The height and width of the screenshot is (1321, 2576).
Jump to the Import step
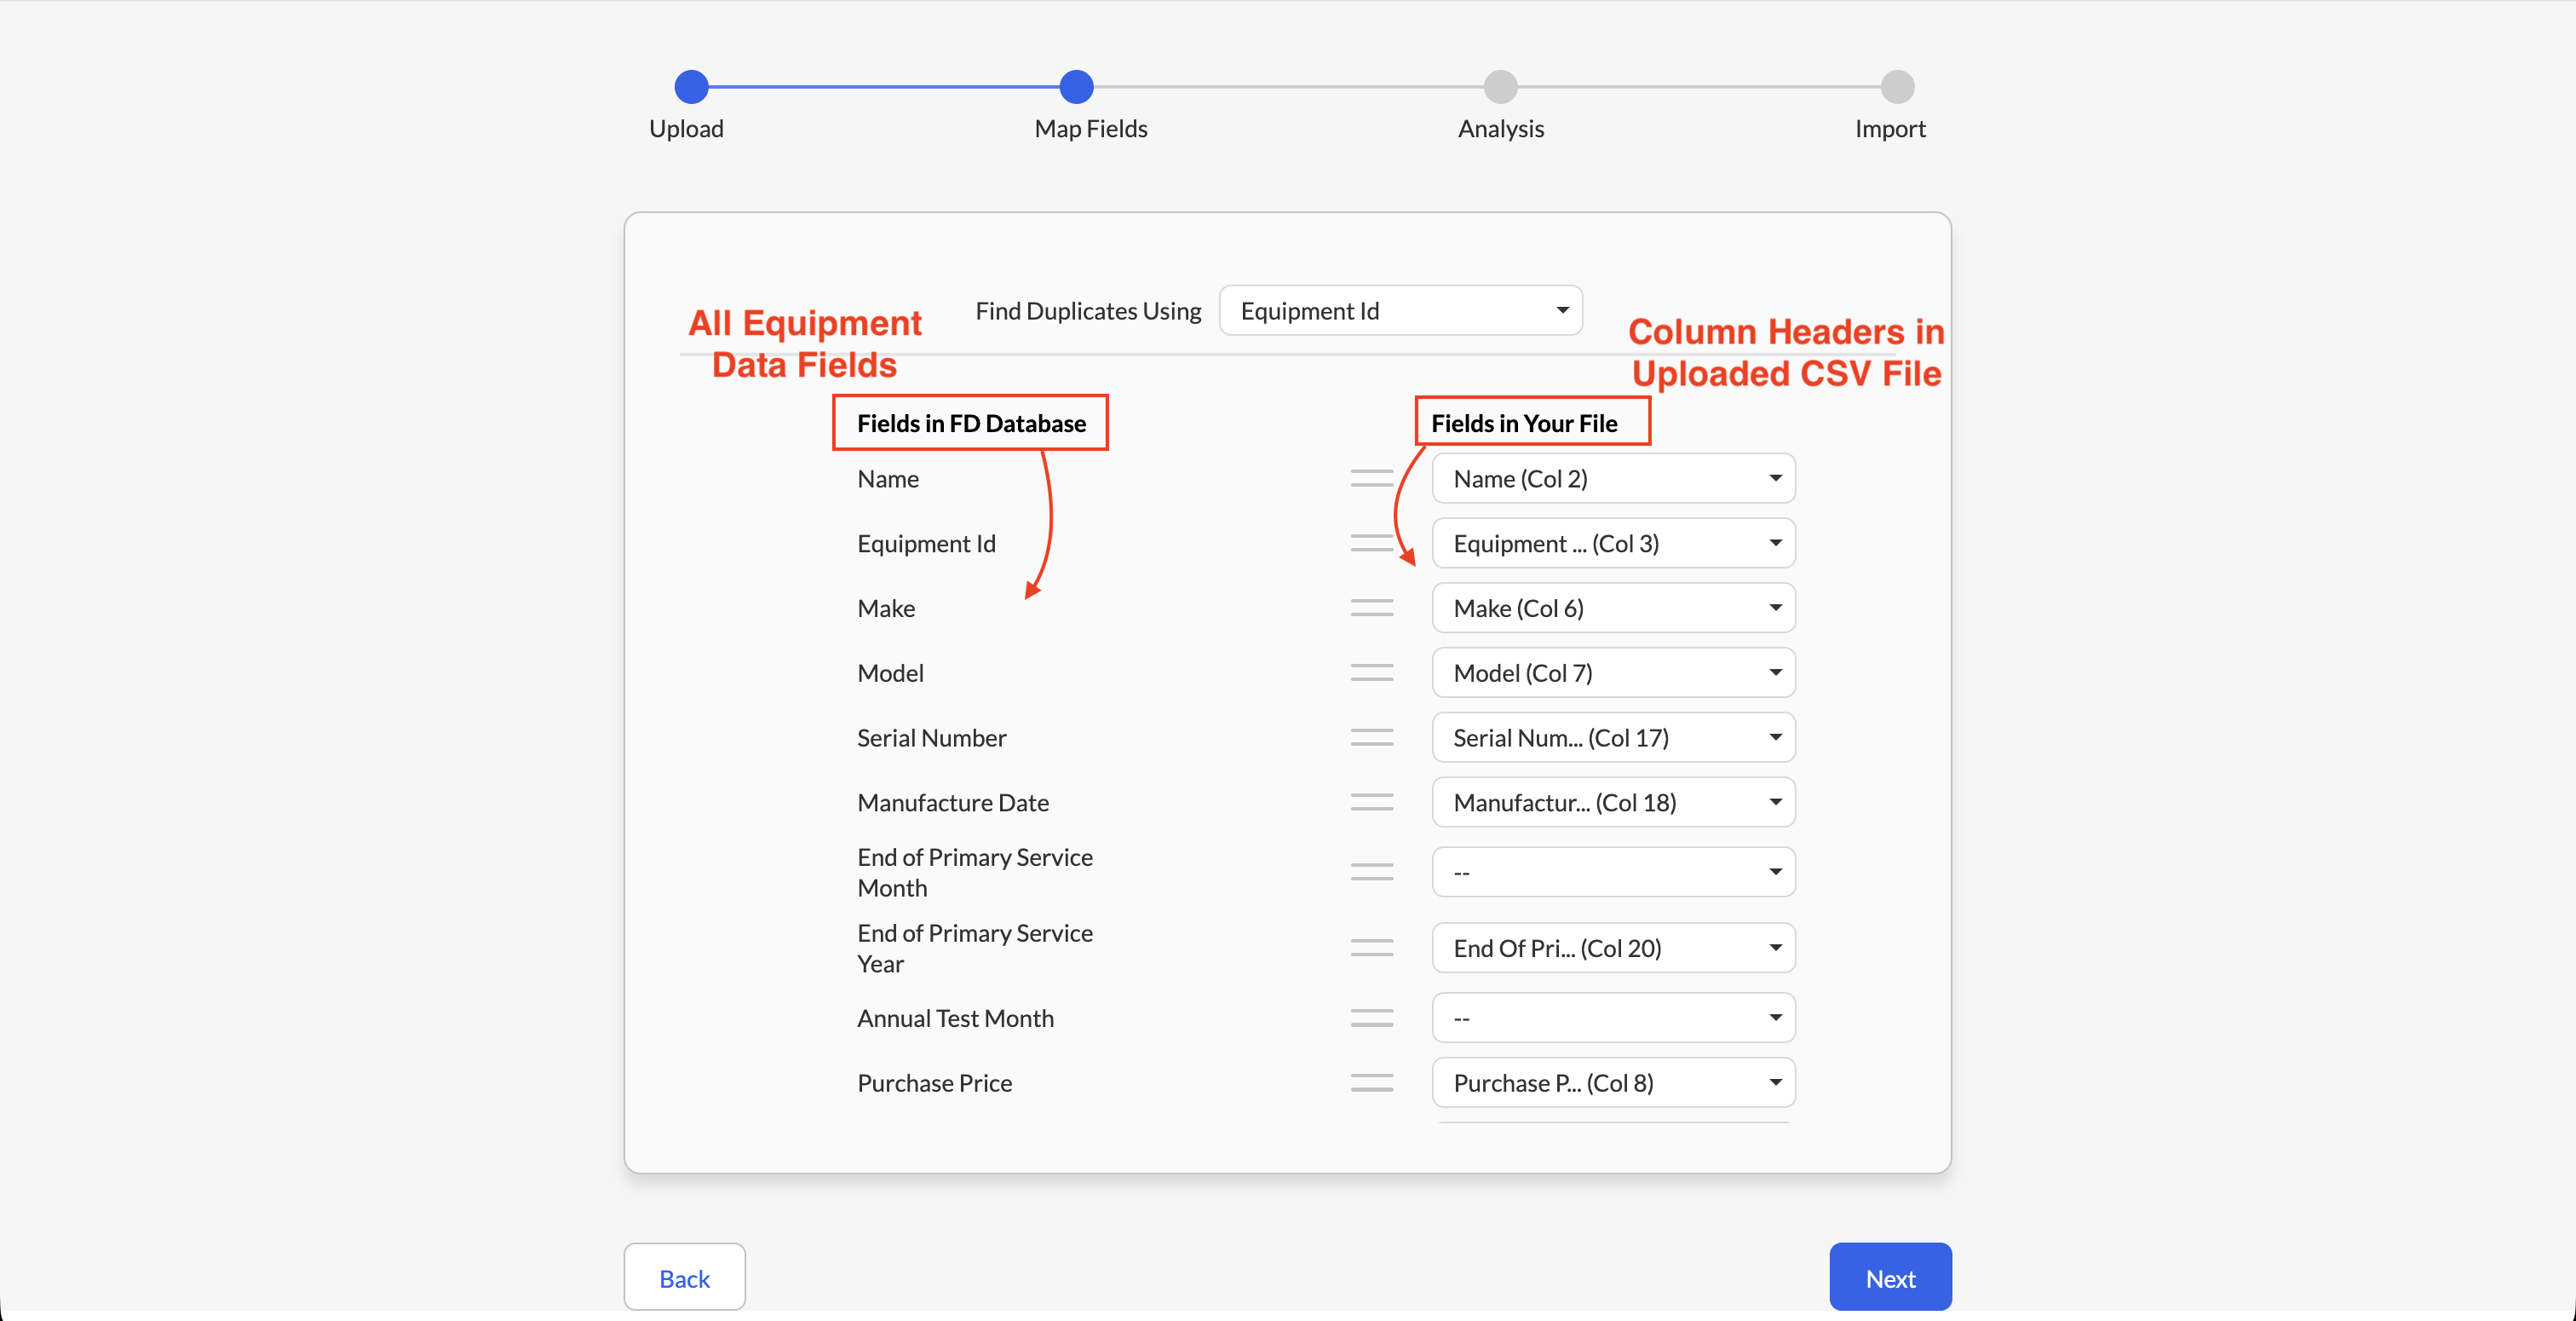(x=1889, y=128)
